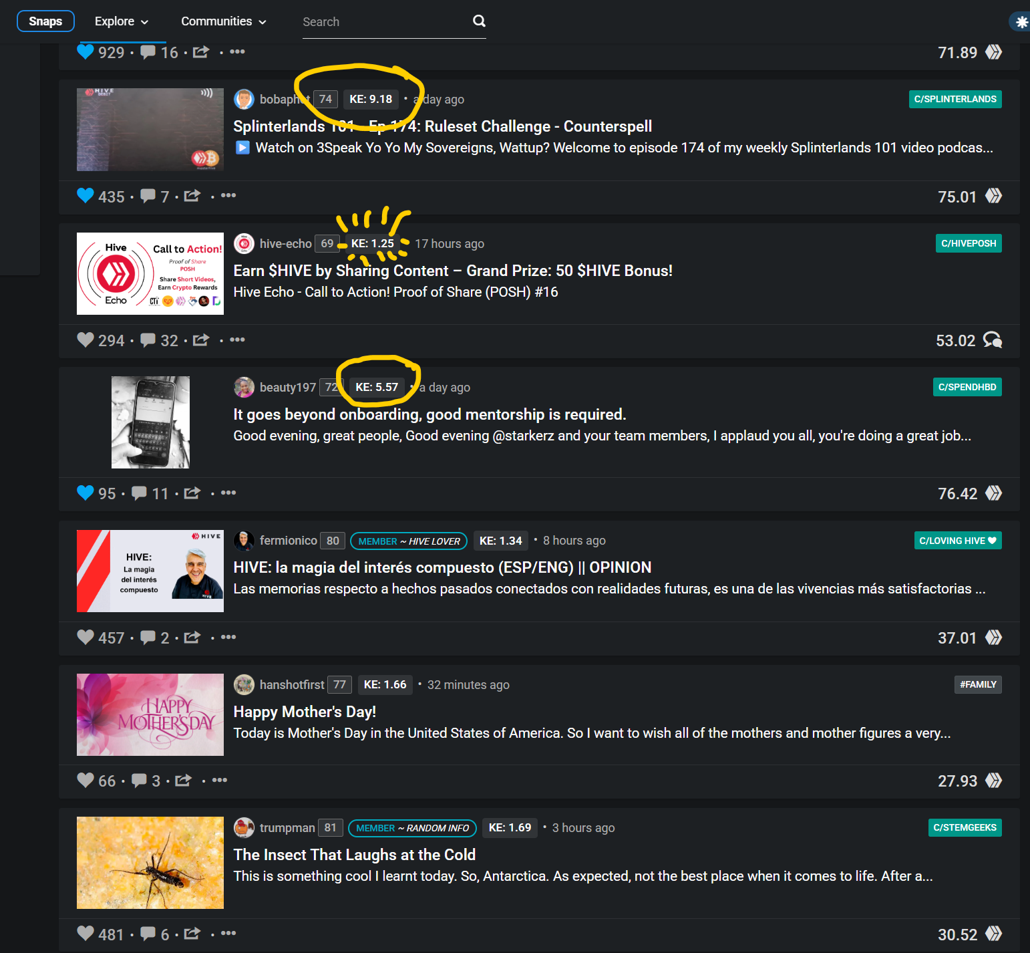Image resolution: width=1030 pixels, height=953 pixels.
Task: Upvote hanshotfirst's post with 66 votes
Action: point(85,780)
